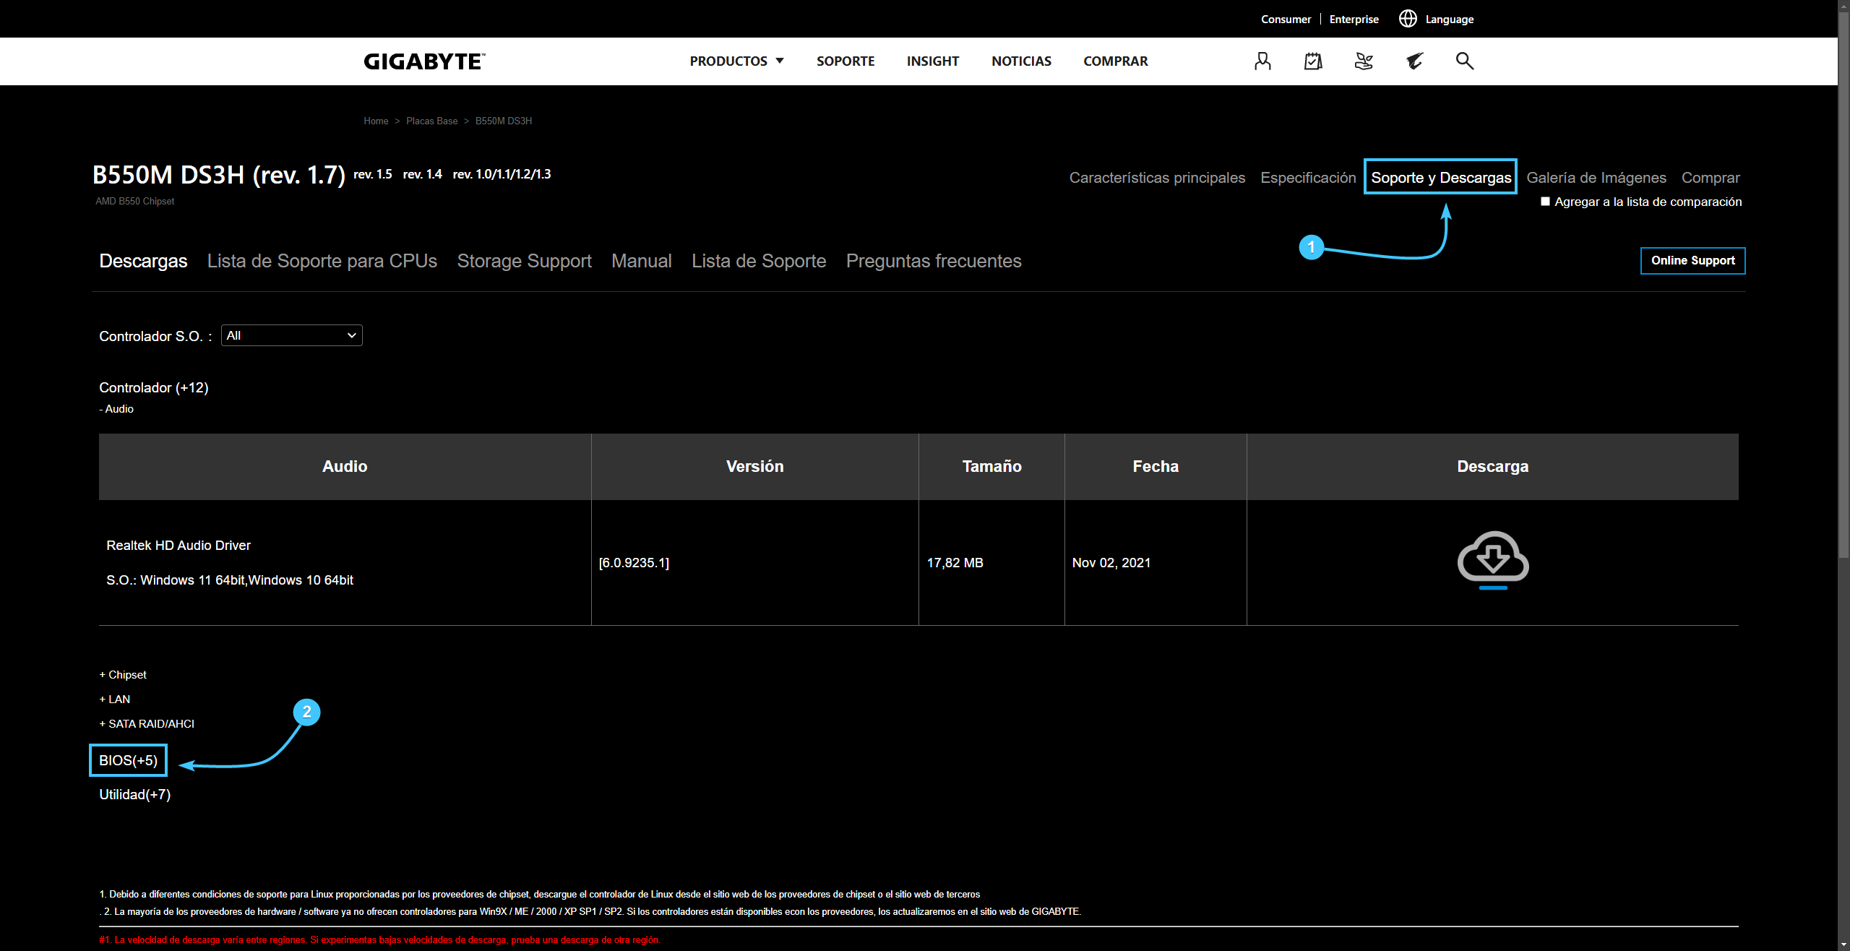
Task: Switch to the Storage Support tab
Action: (524, 261)
